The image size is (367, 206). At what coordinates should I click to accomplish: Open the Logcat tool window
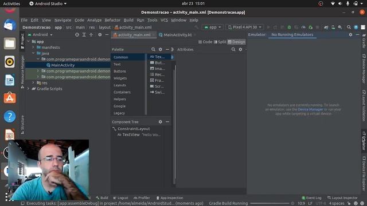coord(120,198)
